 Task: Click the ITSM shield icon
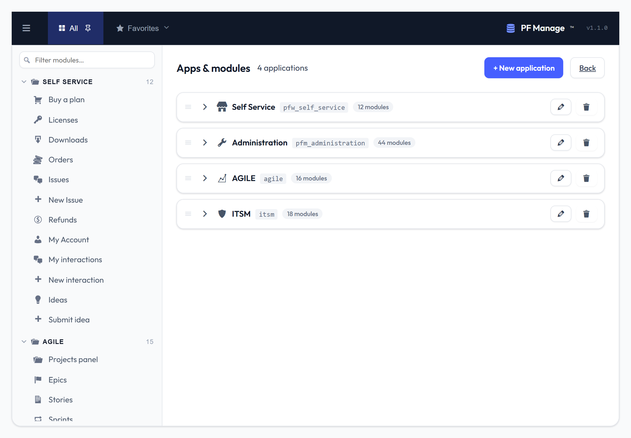(222, 214)
